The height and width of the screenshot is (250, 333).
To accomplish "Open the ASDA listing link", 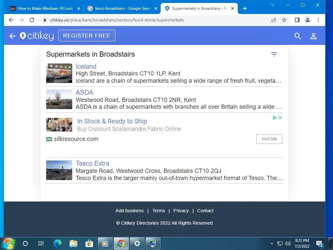I will [85, 92].
